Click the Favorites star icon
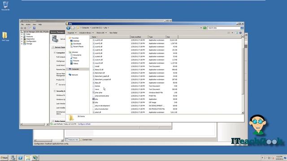287x161 pixels. point(70,38)
